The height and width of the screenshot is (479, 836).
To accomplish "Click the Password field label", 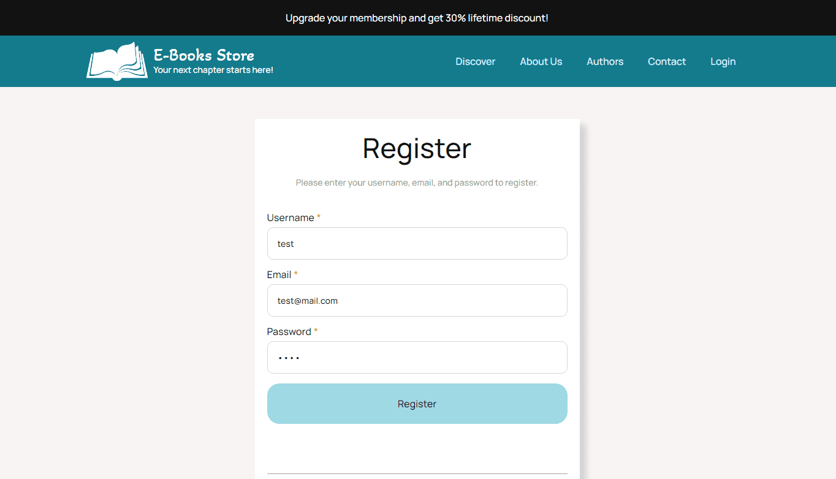I will [x=289, y=332].
